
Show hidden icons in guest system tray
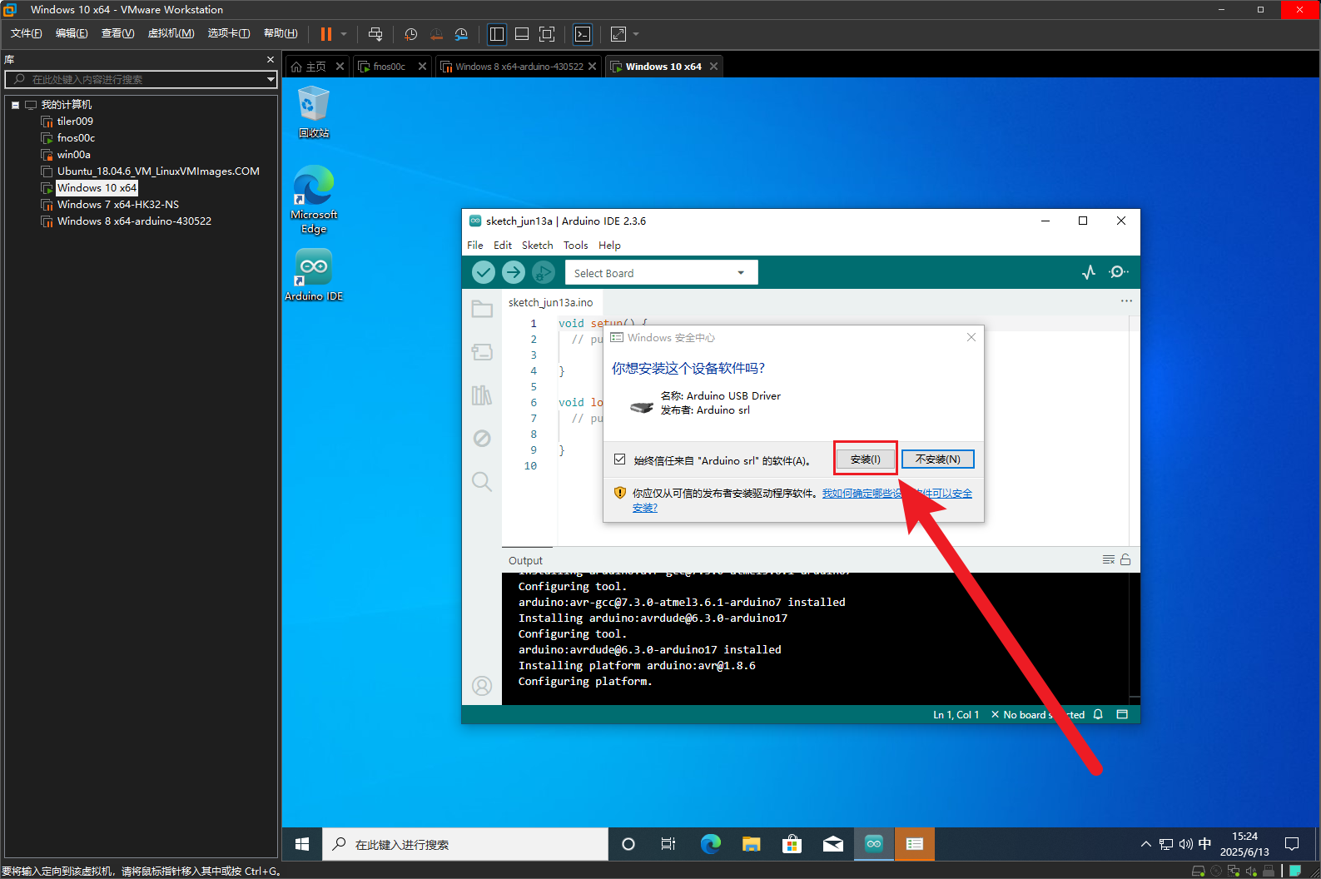pyautogui.click(x=1146, y=844)
